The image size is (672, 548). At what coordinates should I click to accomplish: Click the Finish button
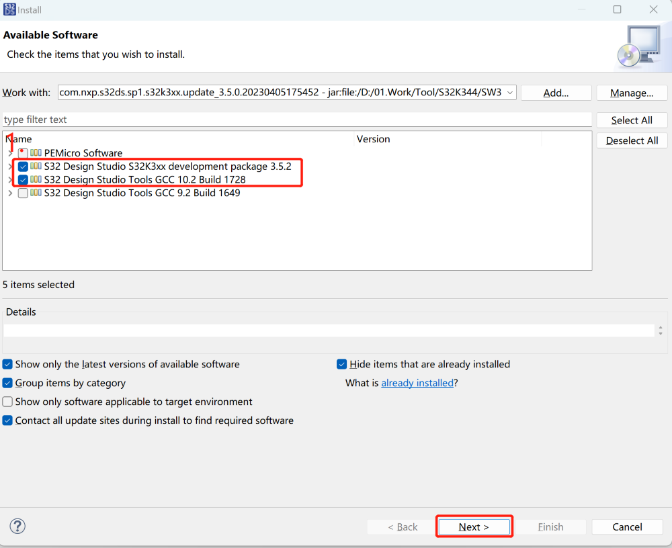tap(550, 527)
